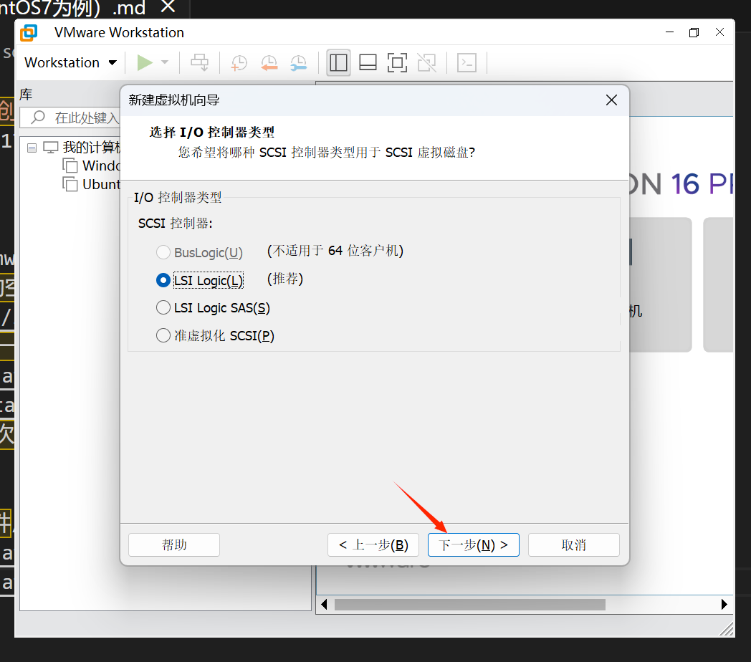Maximize the VMware Workstation window
751x662 pixels.
point(694,32)
